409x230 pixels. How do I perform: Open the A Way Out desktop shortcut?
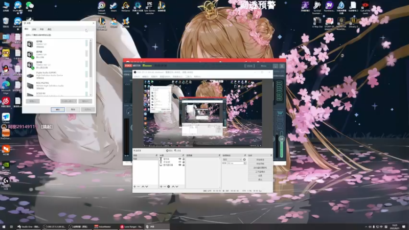[x=317, y=22]
